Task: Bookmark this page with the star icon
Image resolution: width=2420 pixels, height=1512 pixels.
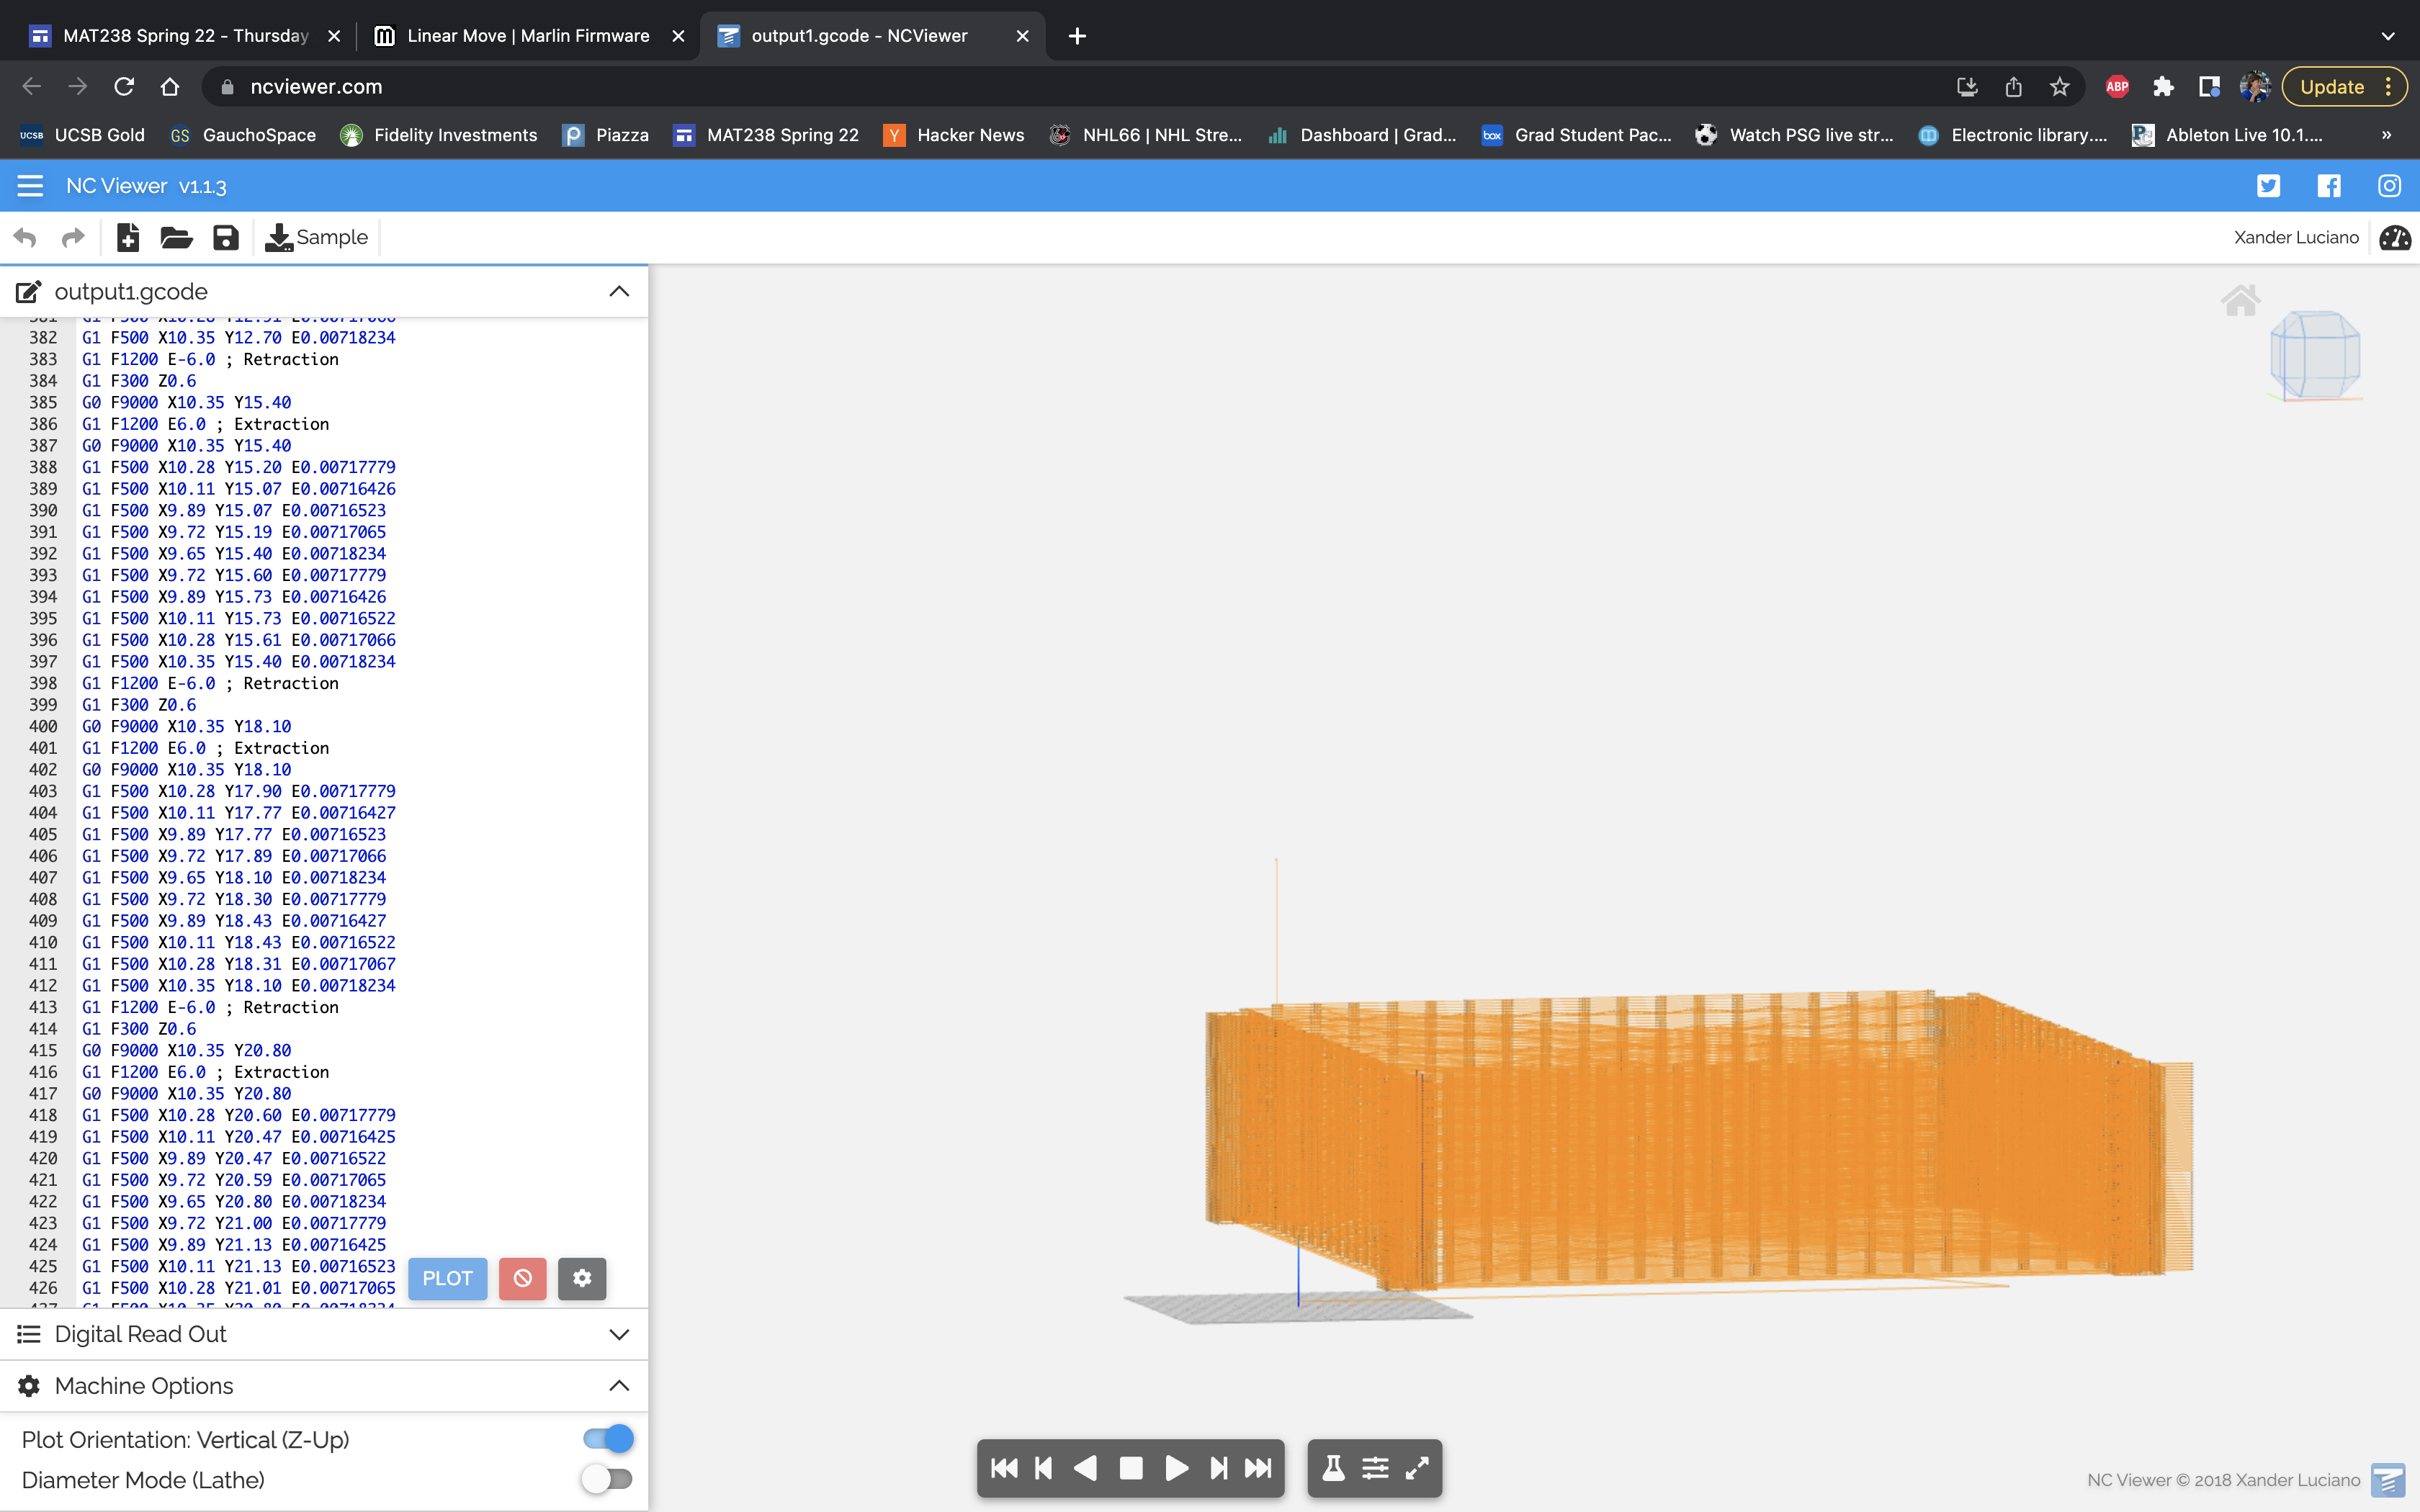Action: click(2059, 87)
